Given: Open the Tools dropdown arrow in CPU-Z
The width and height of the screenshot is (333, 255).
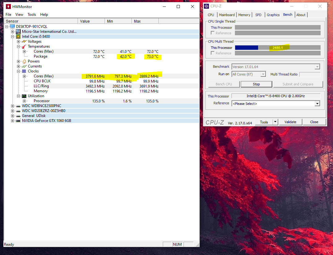Looking at the screenshot, I should [x=275, y=122].
